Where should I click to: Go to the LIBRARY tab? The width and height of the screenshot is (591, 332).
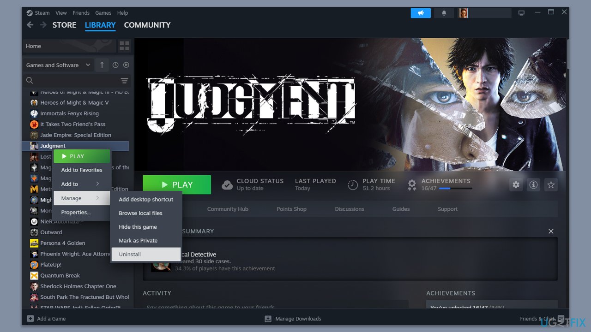click(x=100, y=25)
